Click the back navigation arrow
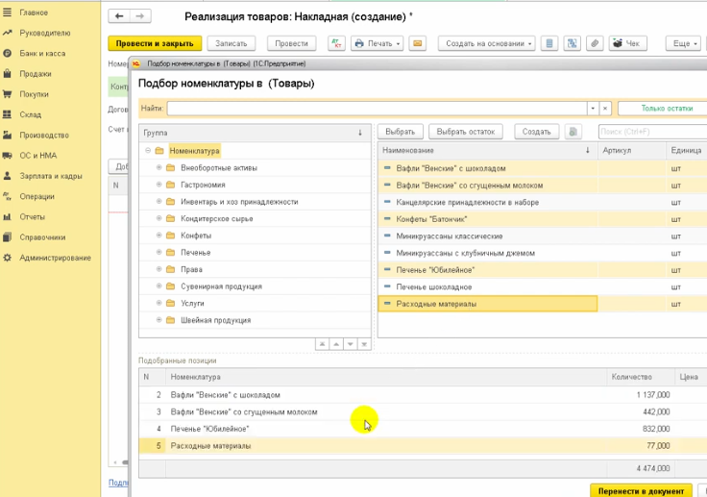 (119, 17)
